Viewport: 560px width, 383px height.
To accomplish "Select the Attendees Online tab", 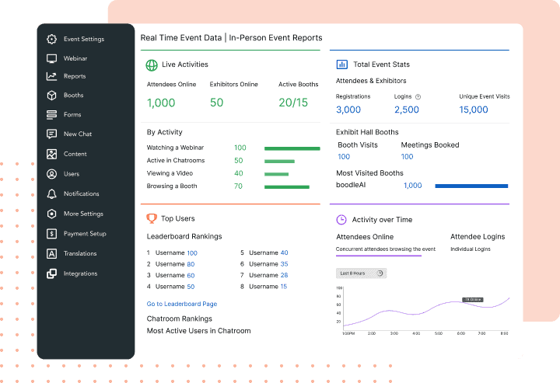I will (x=365, y=237).
